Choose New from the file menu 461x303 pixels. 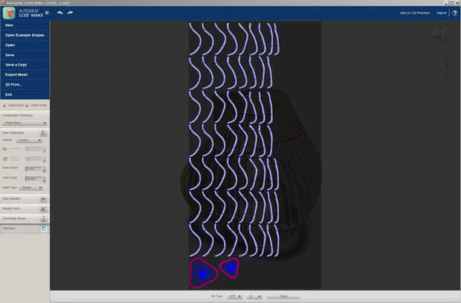[x=25, y=25]
